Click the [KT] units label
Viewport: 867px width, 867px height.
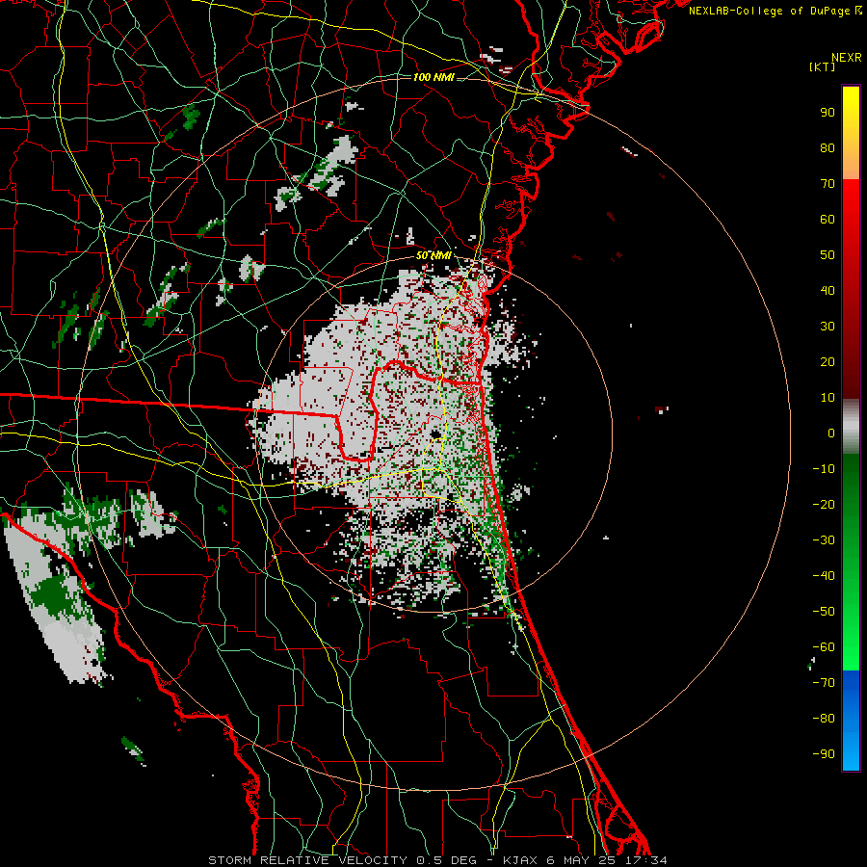pos(823,66)
